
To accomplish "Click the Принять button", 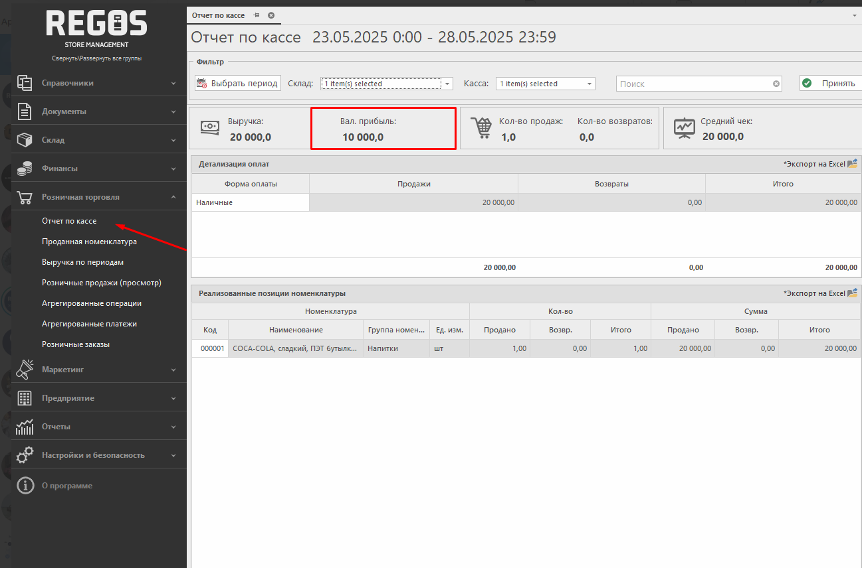I will 831,83.
